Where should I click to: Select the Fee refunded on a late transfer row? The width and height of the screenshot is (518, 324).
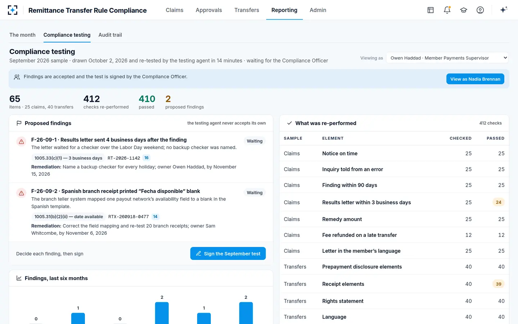[394, 235]
